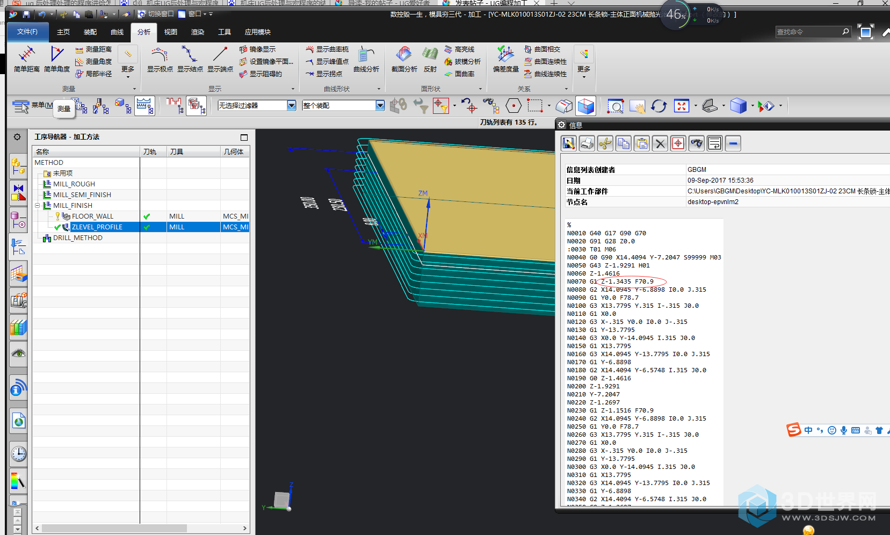The image size is (890, 535).
Task: Switch to the 视图 ribbon tab
Action: tap(171, 32)
